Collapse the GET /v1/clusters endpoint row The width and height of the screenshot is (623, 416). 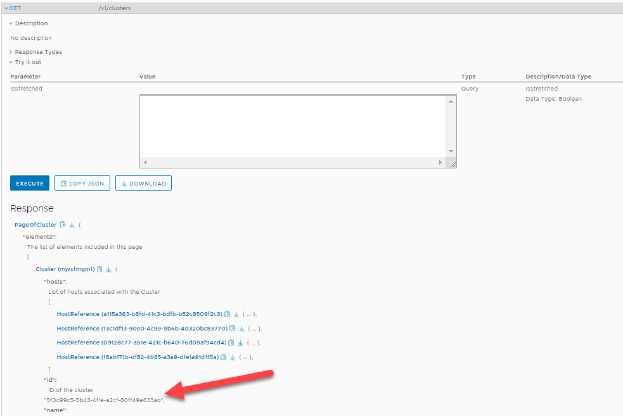click(x=6, y=8)
